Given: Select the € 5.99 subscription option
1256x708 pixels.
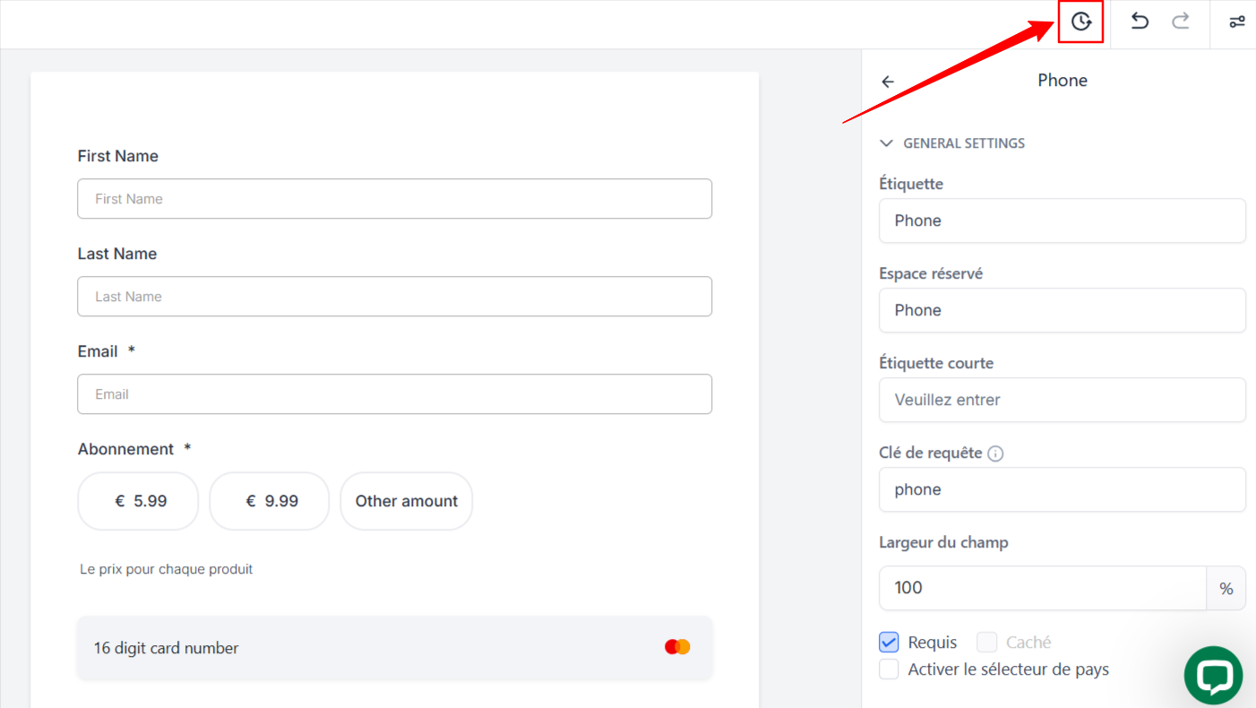Looking at the screenshot, I should (x=138, y=501).
